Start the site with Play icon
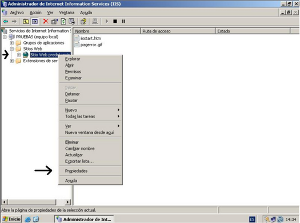The image size is (300, 223). coord(107,21)
